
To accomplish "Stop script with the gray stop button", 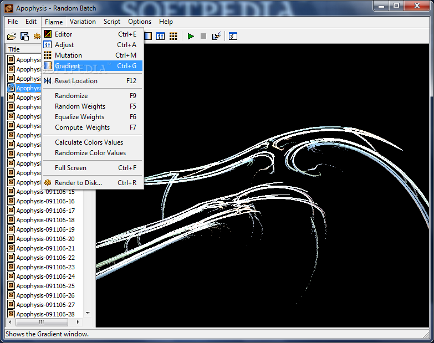I will [203, 36].
